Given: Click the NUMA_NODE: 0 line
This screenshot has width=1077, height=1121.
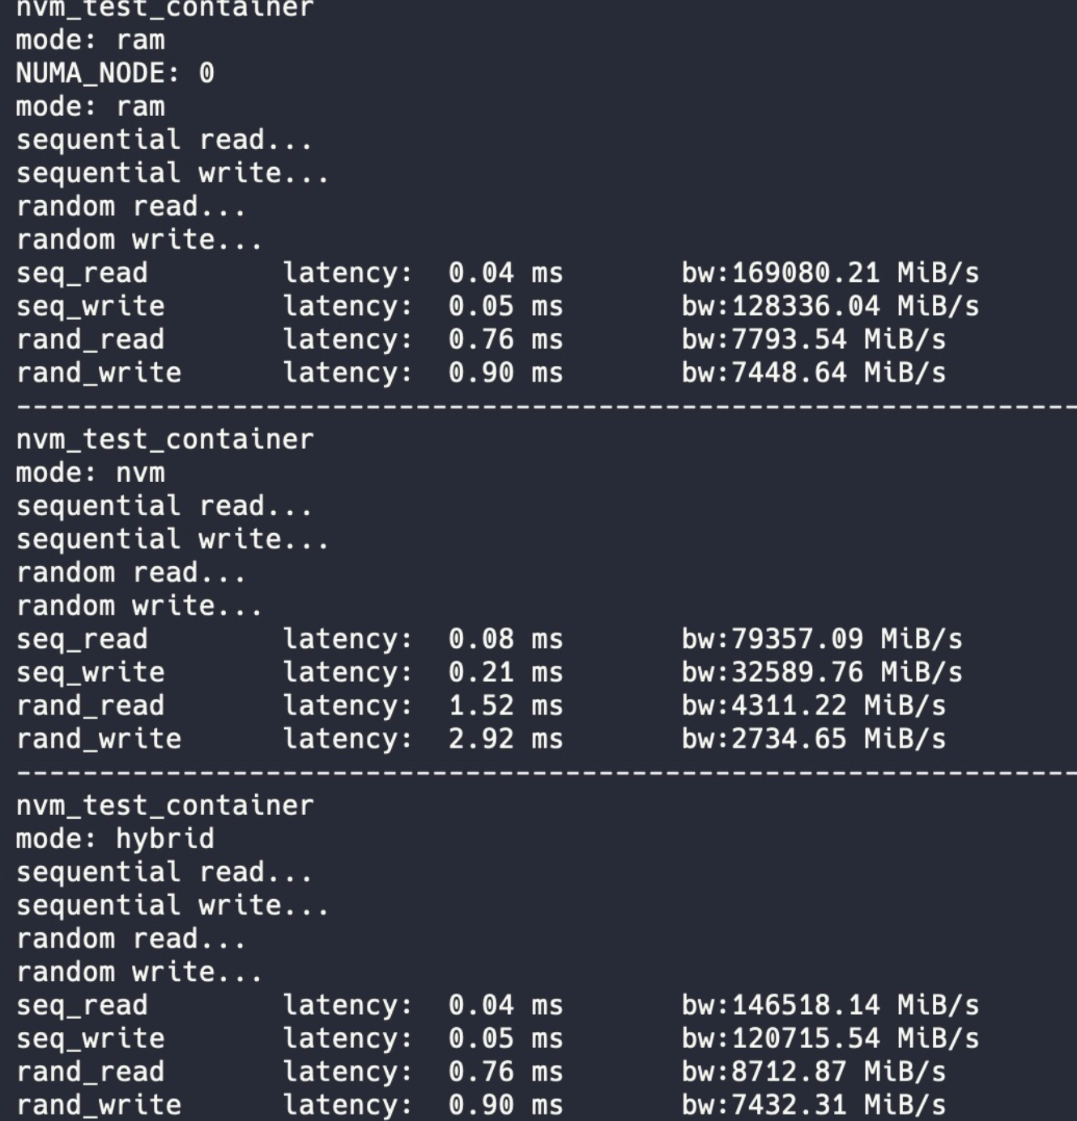Looking at the screenshot, I should (115, 74).
